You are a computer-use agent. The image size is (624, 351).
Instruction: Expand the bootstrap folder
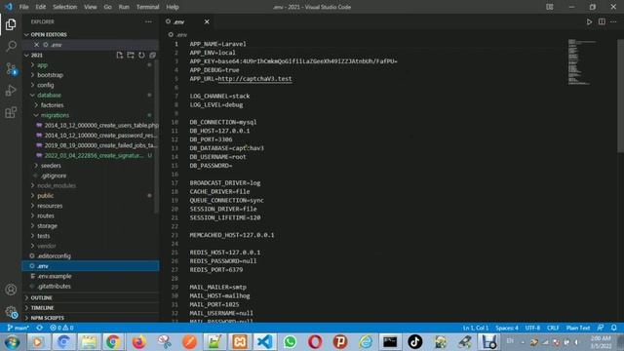[91, 75]
